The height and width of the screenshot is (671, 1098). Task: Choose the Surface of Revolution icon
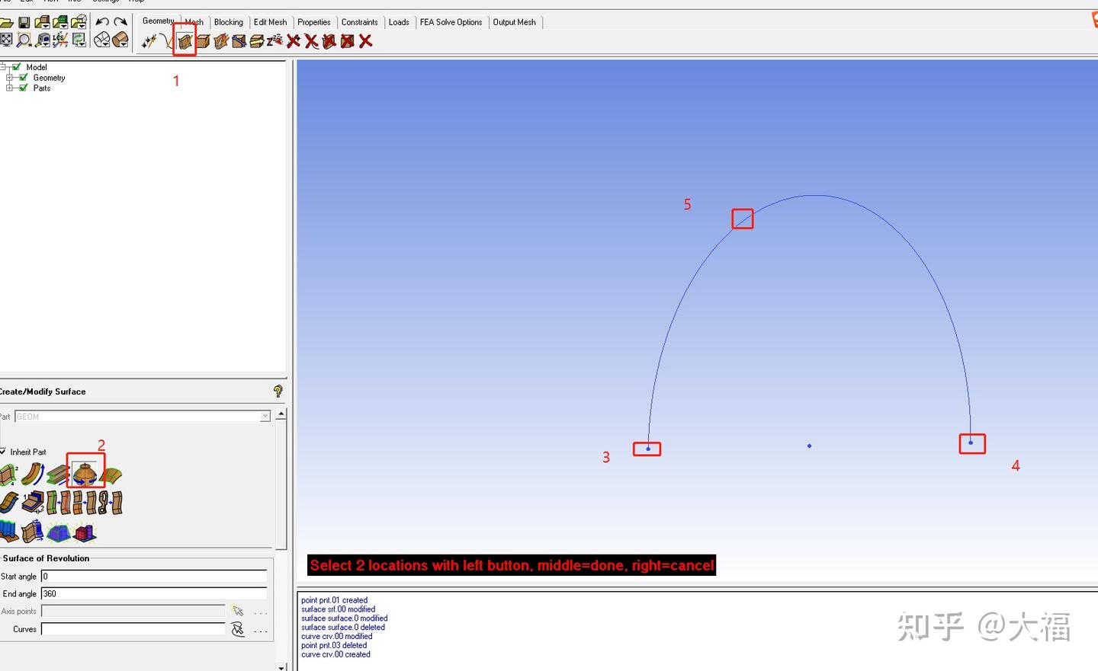coord(85,474)
